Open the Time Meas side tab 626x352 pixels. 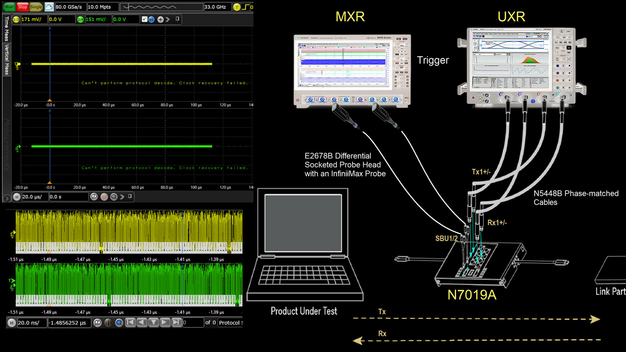point(7,29)
